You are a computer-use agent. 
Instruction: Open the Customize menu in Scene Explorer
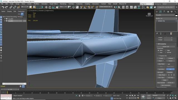click(x=21, y=11)
